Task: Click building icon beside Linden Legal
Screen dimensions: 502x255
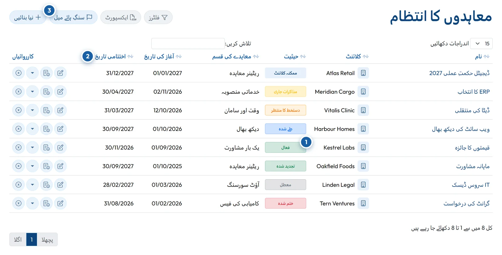Action: pos(363,185)
